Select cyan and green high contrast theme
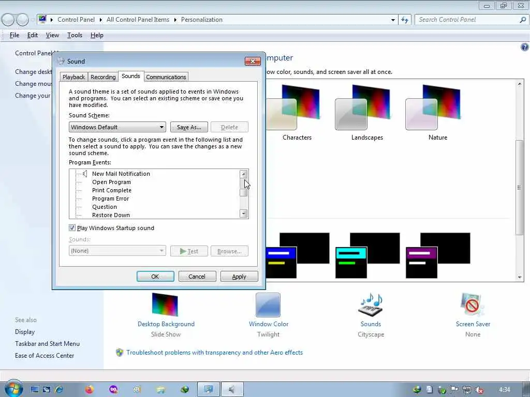Viewport: 530px width, 397px height. [x=368, y=255]
